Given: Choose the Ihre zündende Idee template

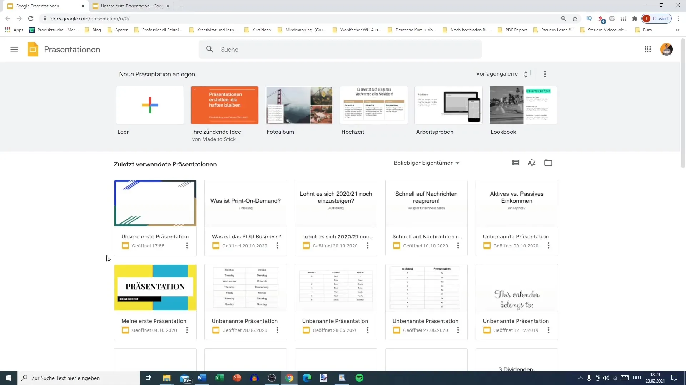Looking at the screenshot, I should coord(225,105).
